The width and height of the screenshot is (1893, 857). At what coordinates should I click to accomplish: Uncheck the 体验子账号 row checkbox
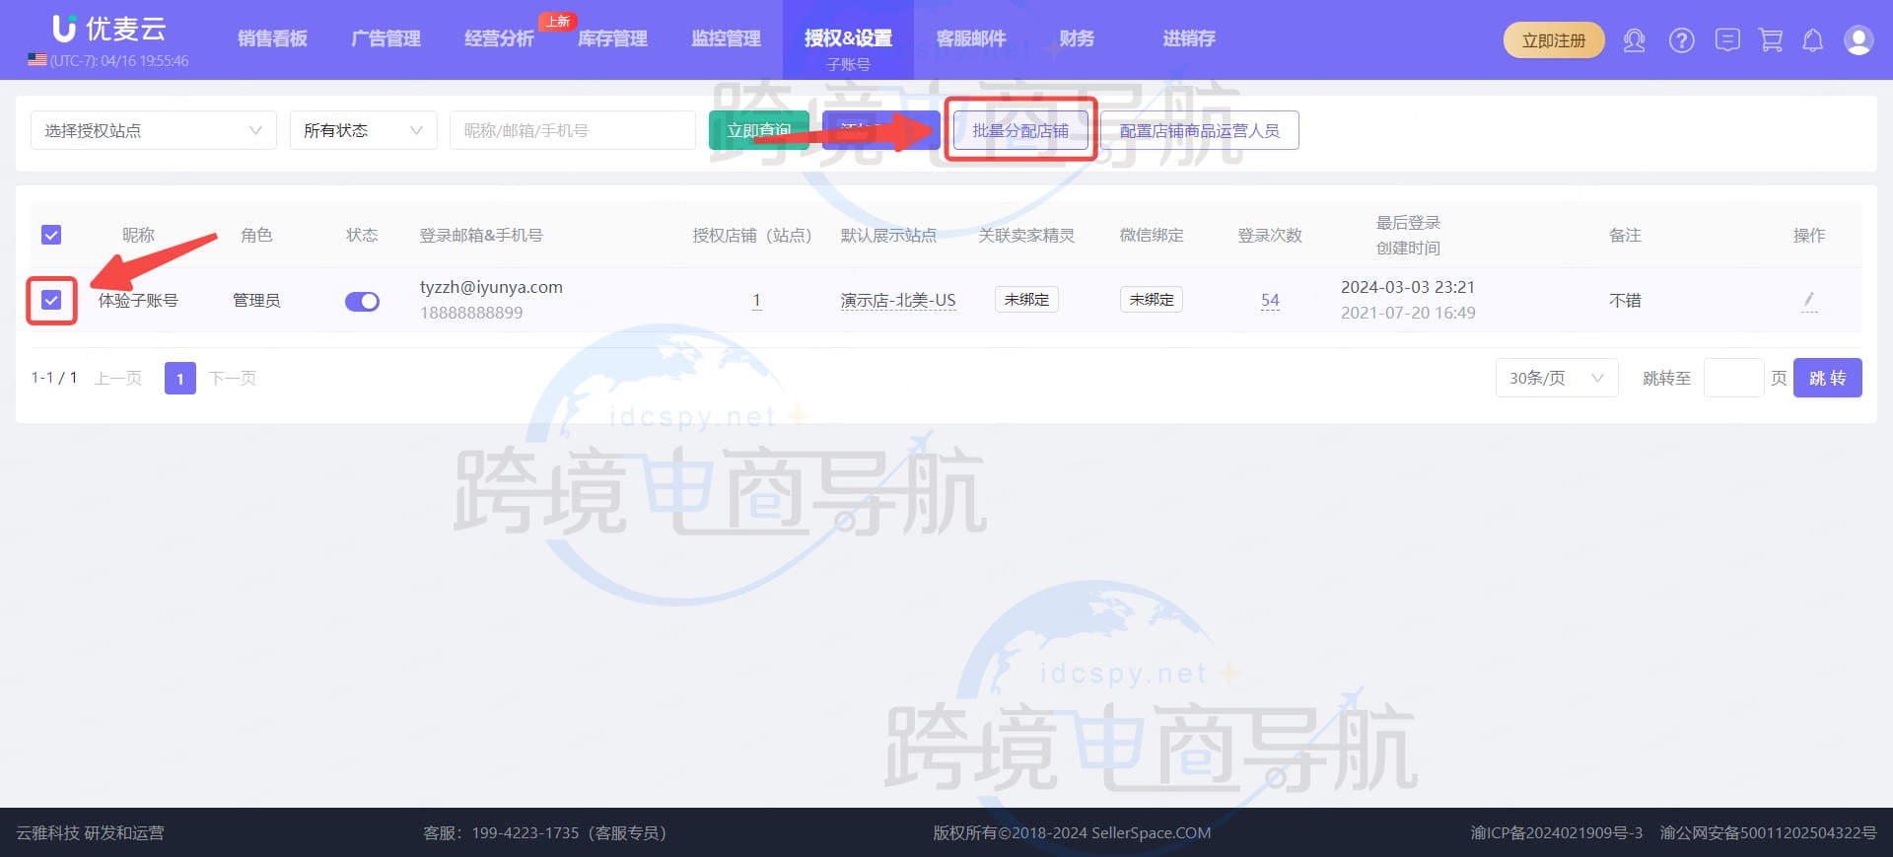[x=51, y=300]
